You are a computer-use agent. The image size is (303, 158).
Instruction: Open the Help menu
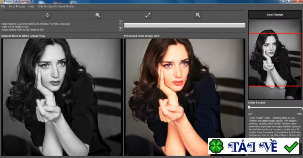(31, 6)
